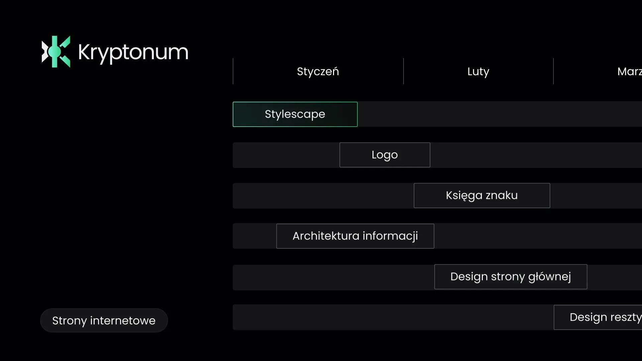This screenshot has width=642, height=361.
Task: Open the Architektura informacji task bar
Action: tap(355, 236)
